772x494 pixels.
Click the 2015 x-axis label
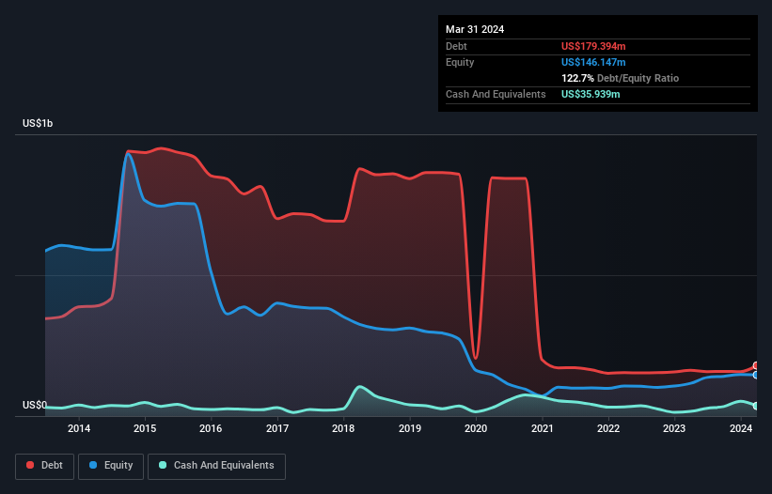(145, 428)
